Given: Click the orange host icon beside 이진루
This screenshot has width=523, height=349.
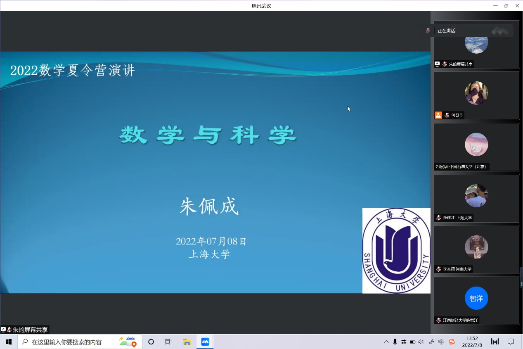Looking at the screenshot, I should (x=438, y=115).
